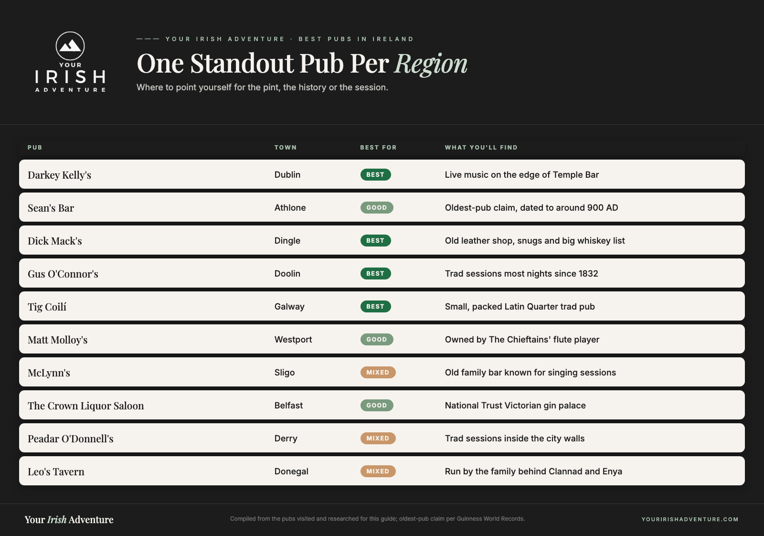This screenshot has width=764, height=536.
Task: Click the BEST badge for Gus O'Connor's
Action: pos(375,274)
